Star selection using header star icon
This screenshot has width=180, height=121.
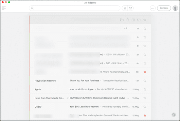pyautogui.click(x=145, y=20)
